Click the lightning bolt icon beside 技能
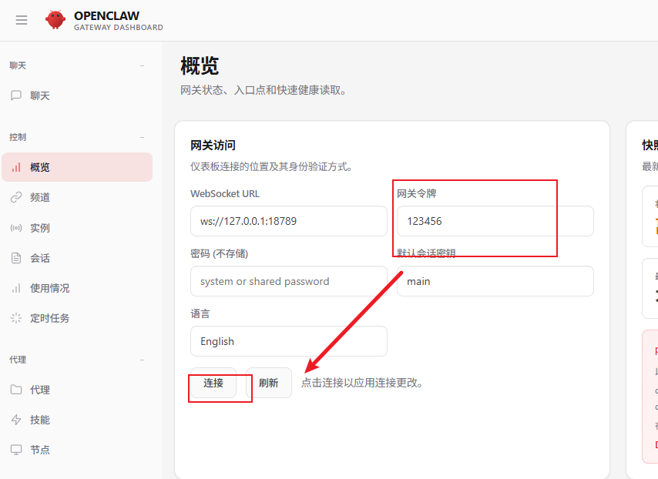The width and height of the screenshot is (658, 479). [x=16, y=420]
